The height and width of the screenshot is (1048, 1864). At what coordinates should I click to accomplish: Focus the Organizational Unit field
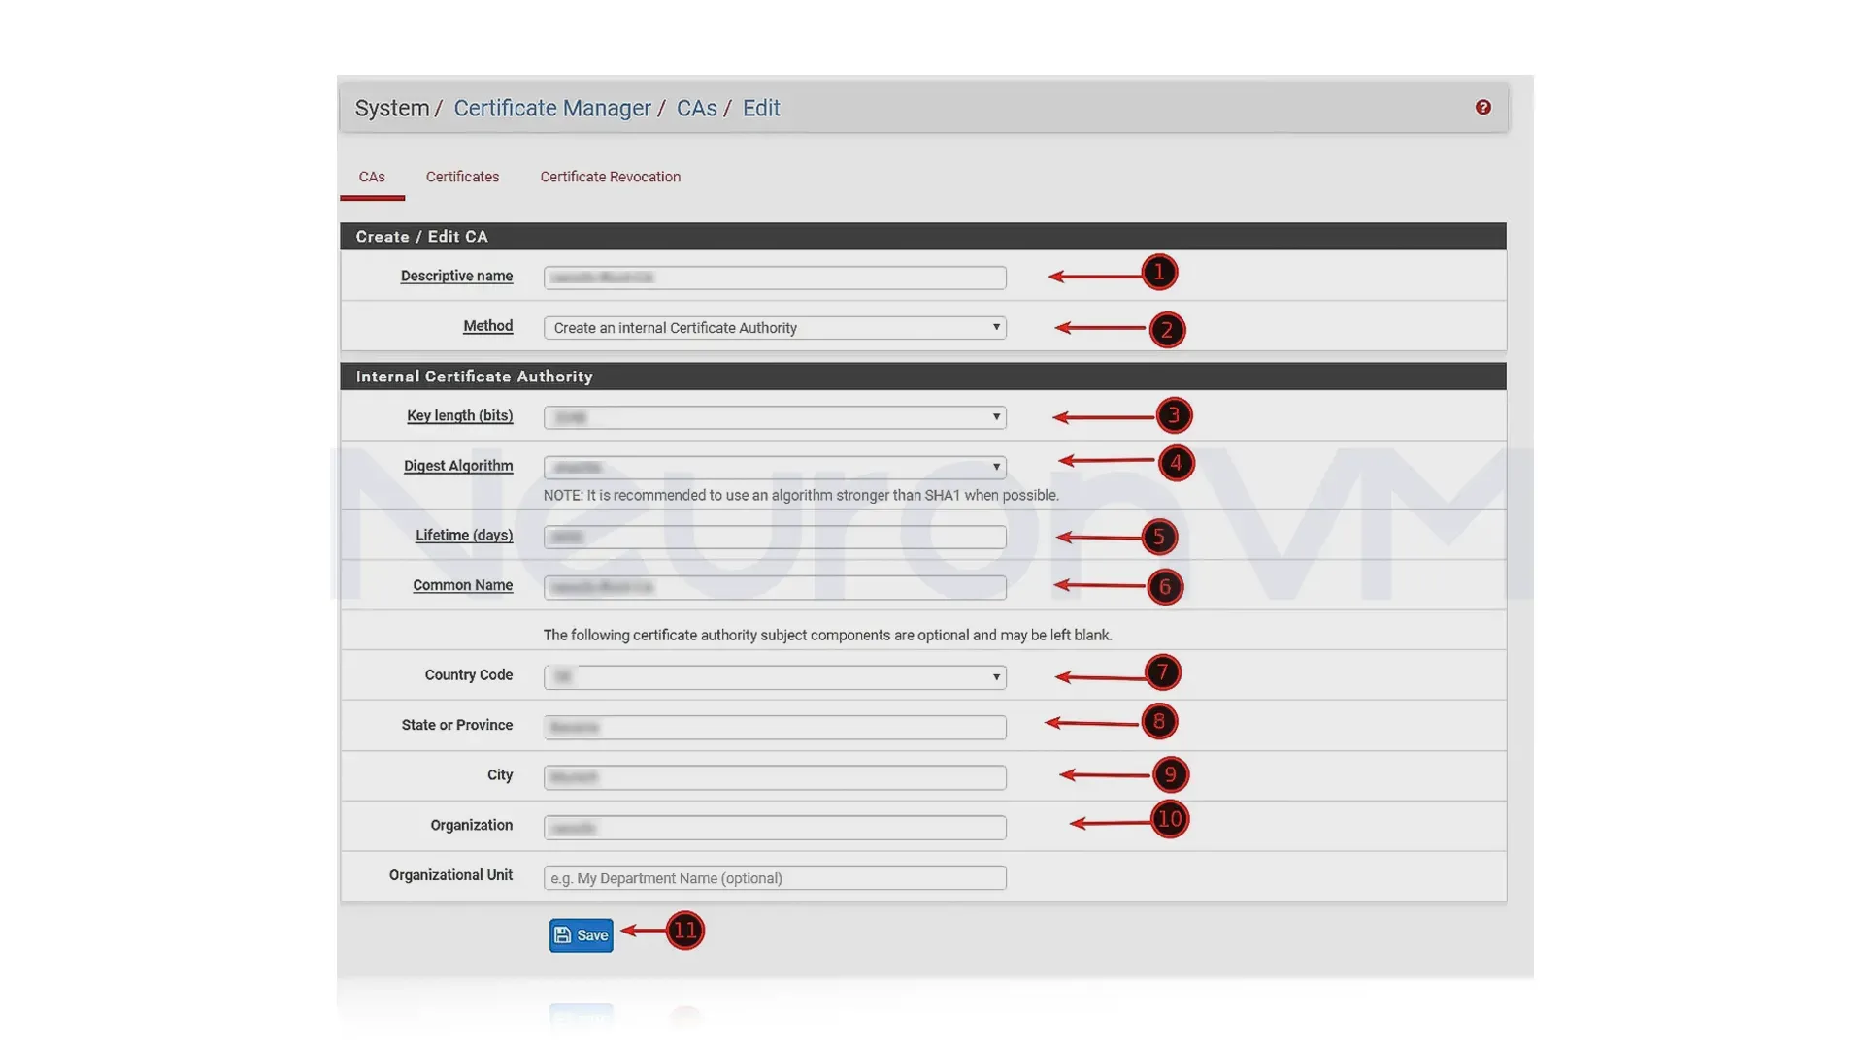pyautogui.click(x=775, y=878)
